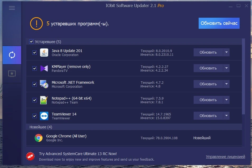Screen dimensions: 252x168
Task: Click the 5 устаревших программ(-ы) heading
Action: click(78, 24)
